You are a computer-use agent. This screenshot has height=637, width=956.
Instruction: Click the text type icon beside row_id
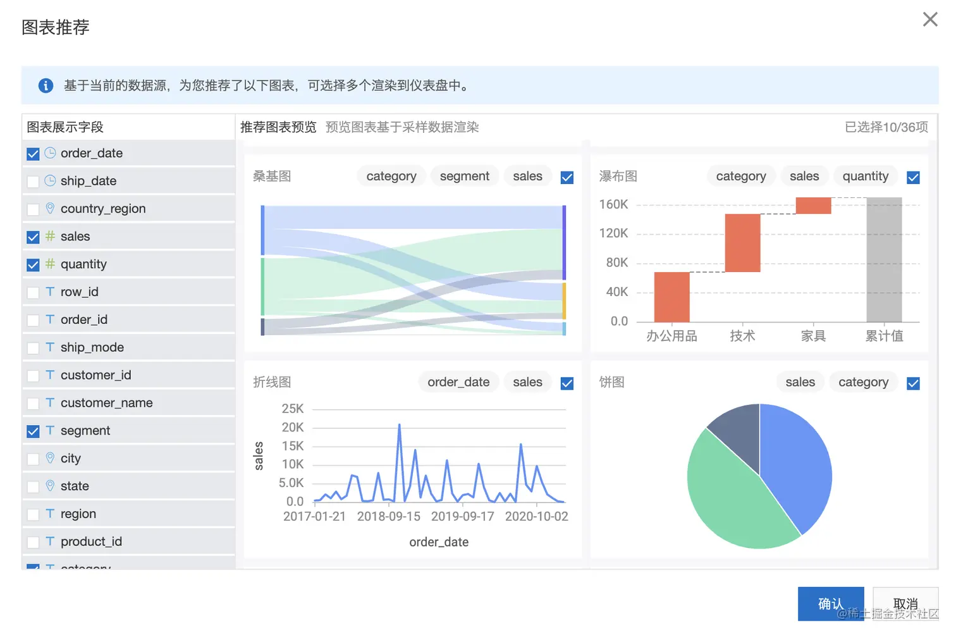point(50,292)
